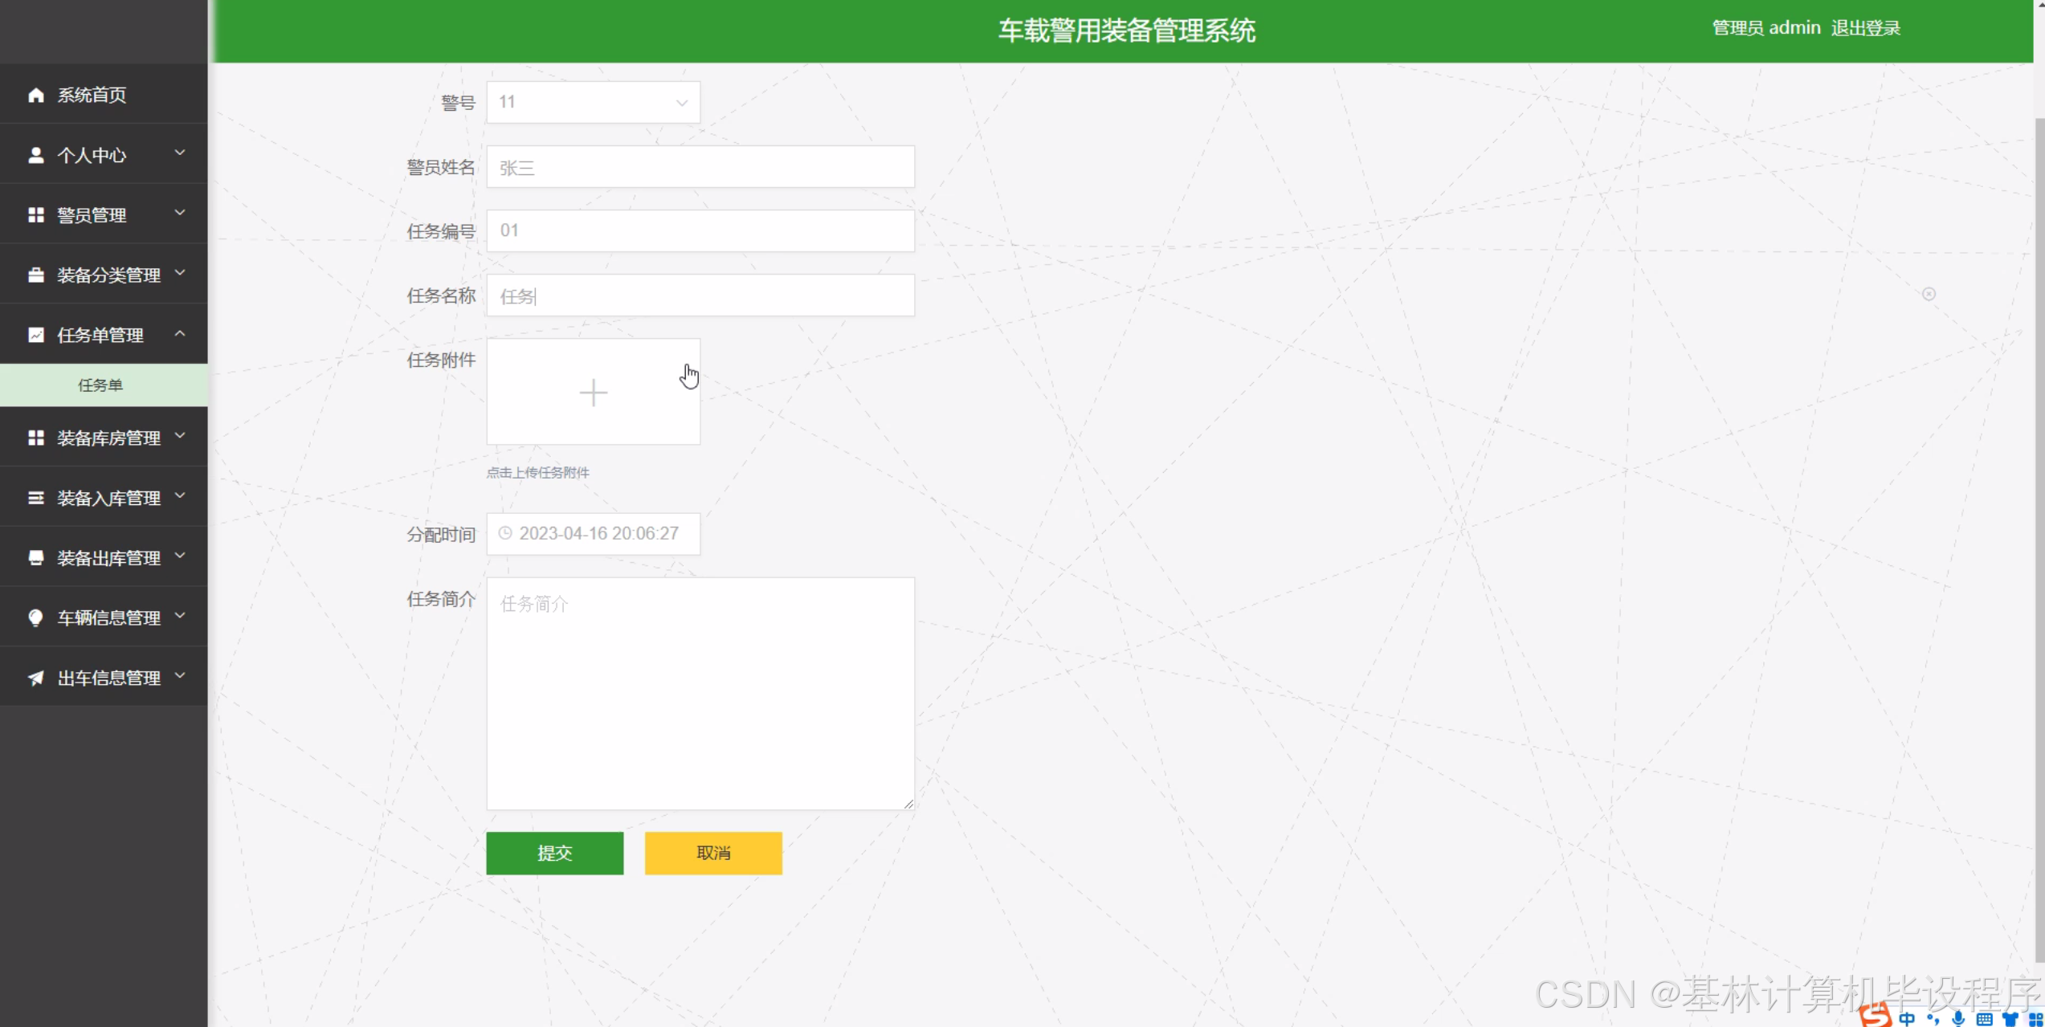
Task: Click the microphone icon in input toolbar
Action: [x=1958, y=1018]
